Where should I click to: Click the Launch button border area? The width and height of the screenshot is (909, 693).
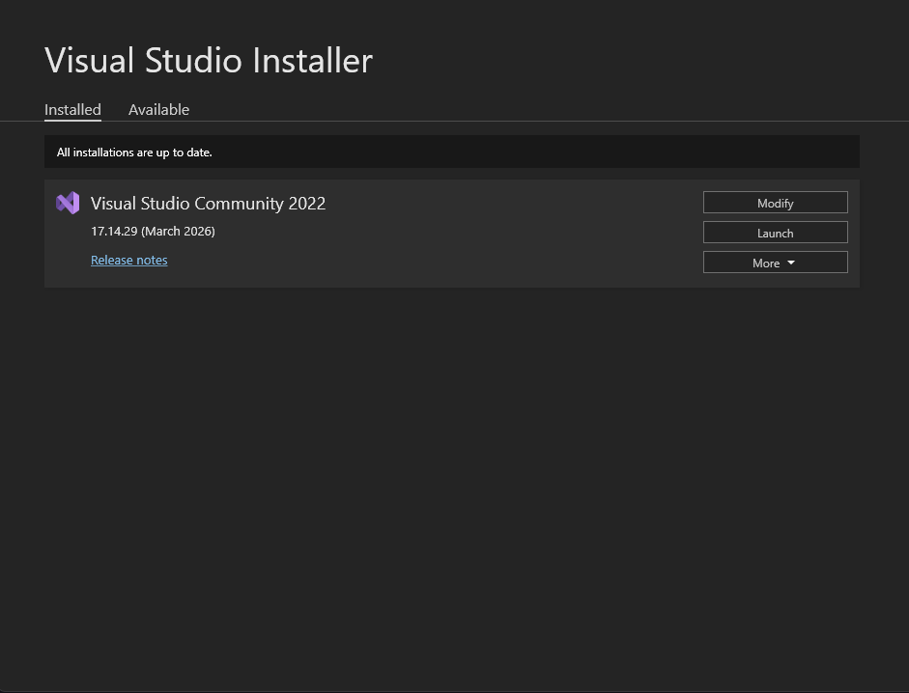pos(704,233)
